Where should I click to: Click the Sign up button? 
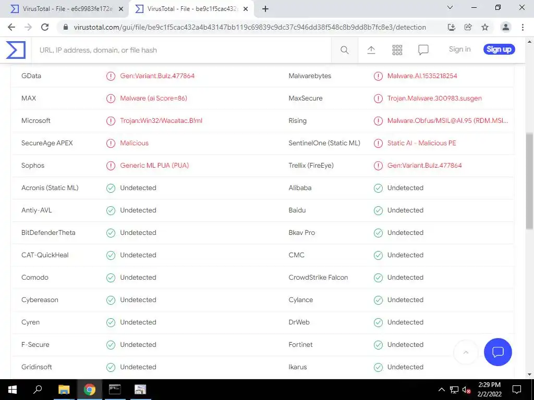[x=499, y=49]
